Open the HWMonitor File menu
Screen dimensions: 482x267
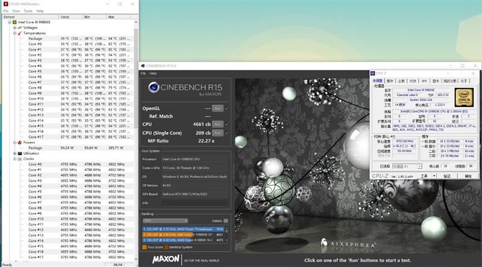pos(6,11)
